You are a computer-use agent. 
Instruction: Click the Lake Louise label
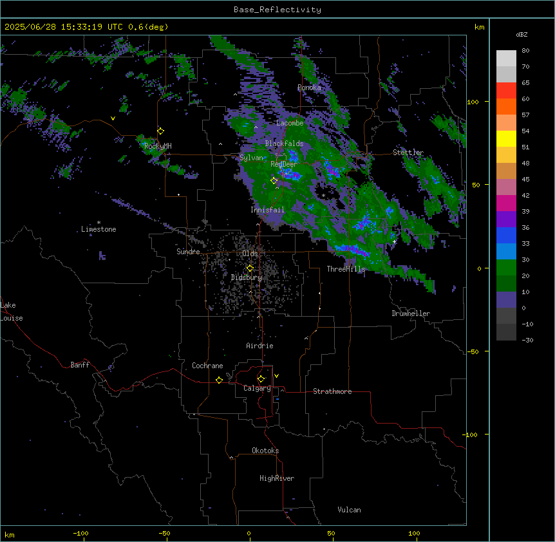tap(12, 312)
